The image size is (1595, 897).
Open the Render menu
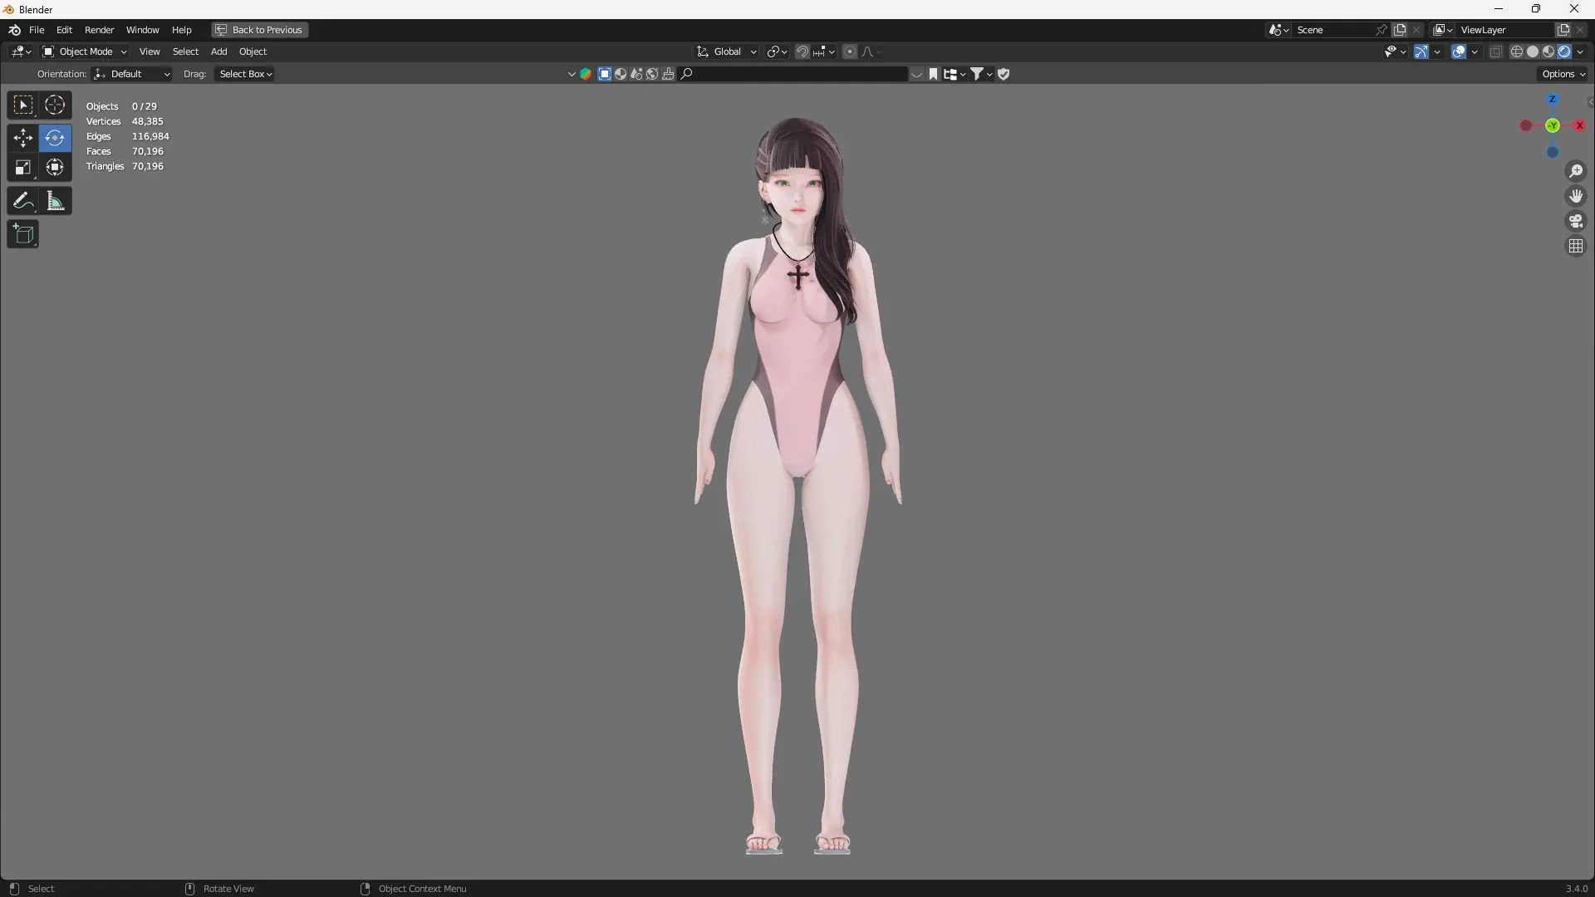click(100, 30)
